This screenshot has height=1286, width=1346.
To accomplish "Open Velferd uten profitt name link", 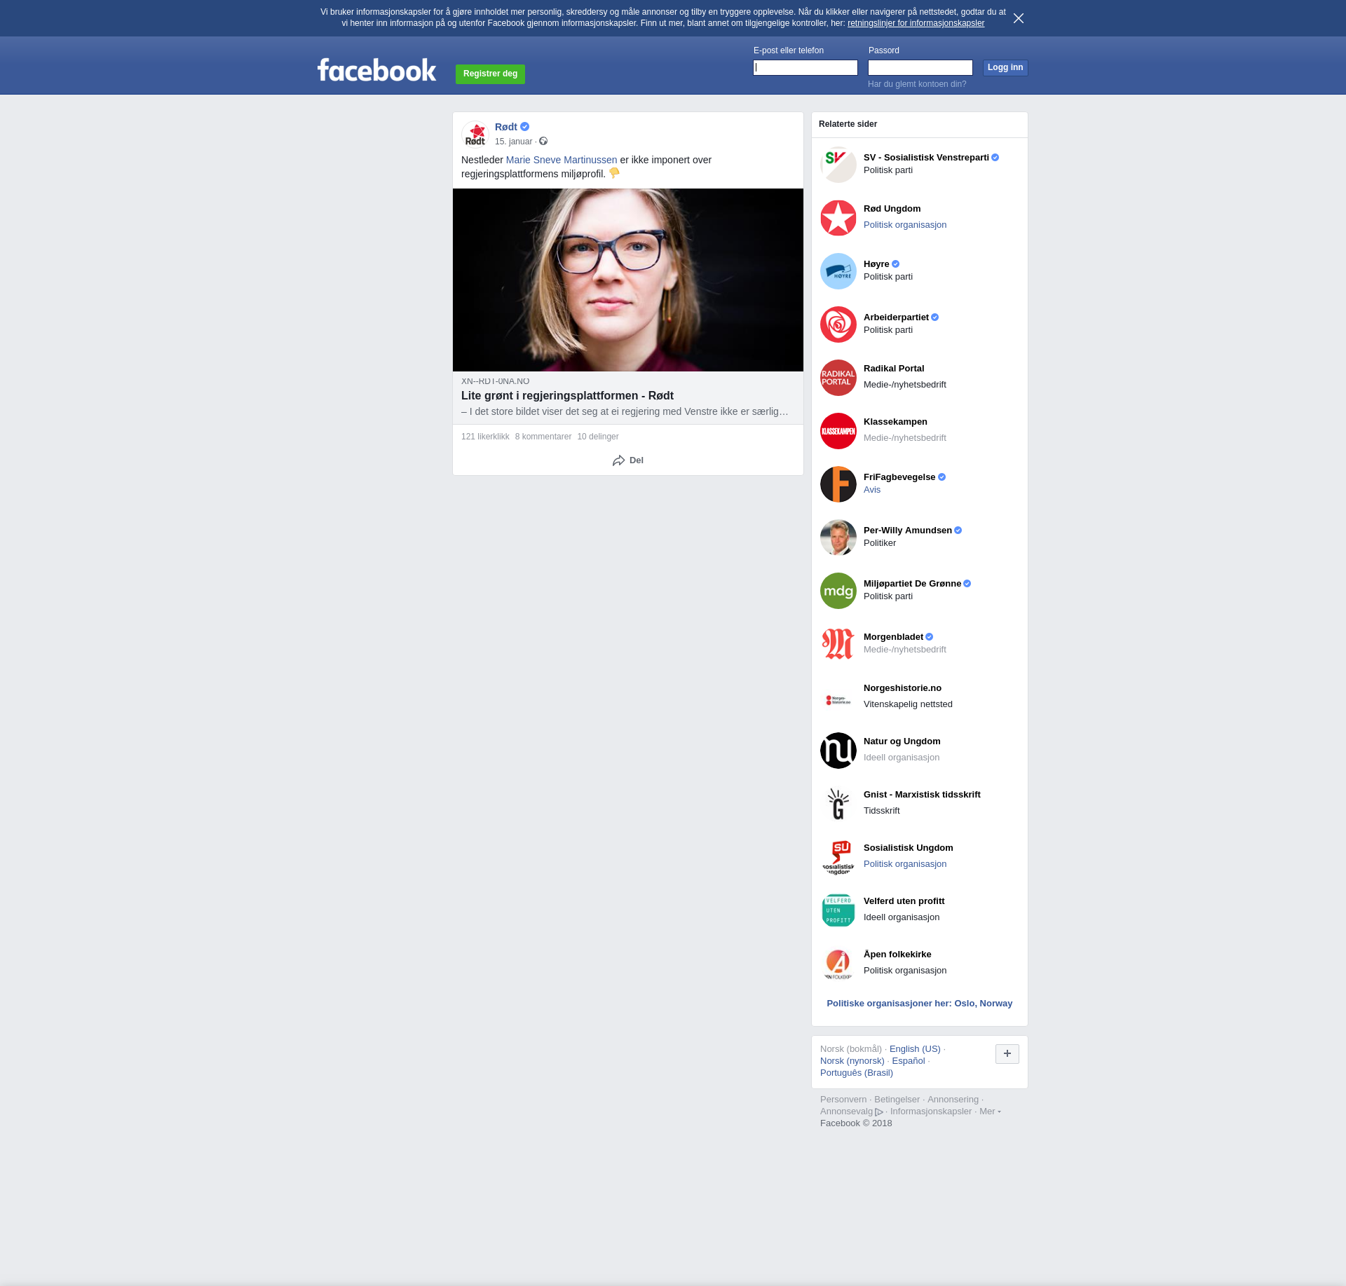I will pyautogui.click(x=904, y=901).
